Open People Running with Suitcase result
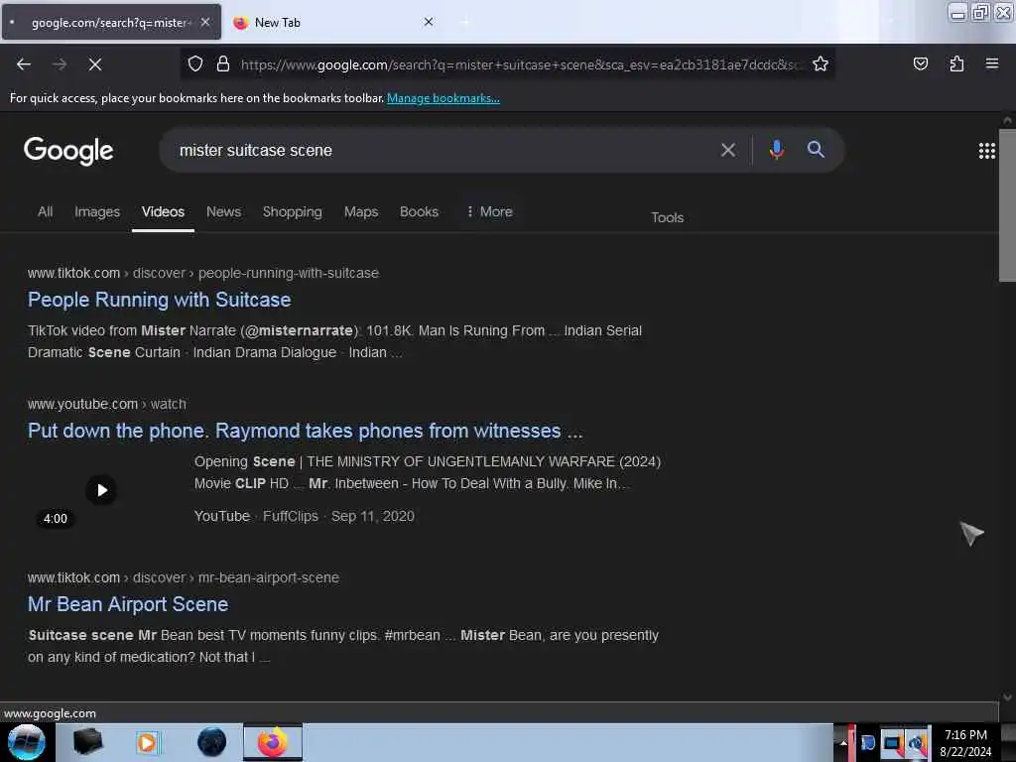 (x=160, y=300)
